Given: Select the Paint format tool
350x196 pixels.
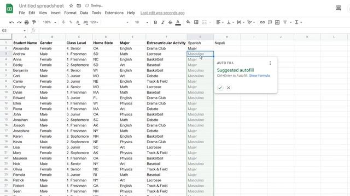Looking at the screenshot, I should point(34,22).
